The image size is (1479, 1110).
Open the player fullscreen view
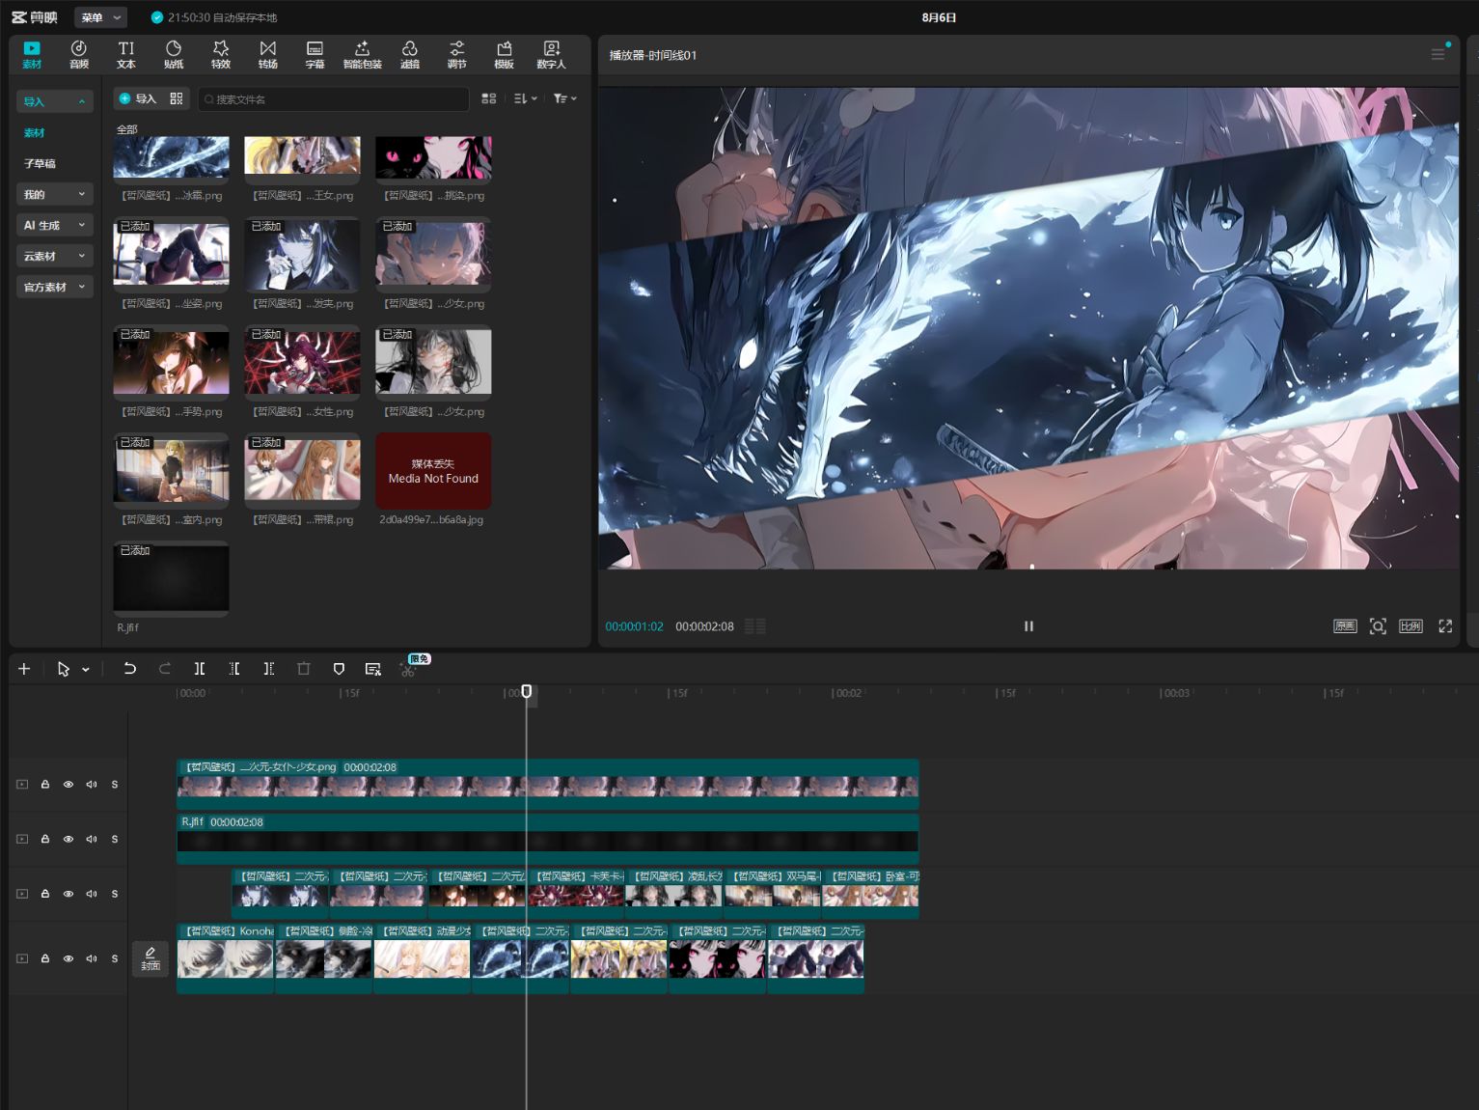[x=1445, y=626]
